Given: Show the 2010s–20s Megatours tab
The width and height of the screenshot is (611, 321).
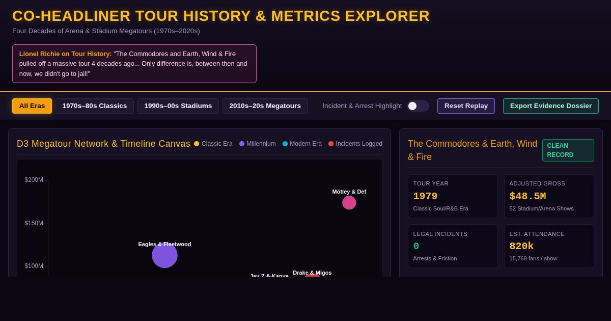Looking at the screenshot, I should (265, 106).
